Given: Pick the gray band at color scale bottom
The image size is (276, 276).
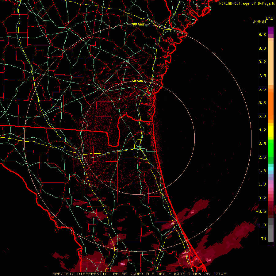Looking at the screenshot, I should click(271, 235).
